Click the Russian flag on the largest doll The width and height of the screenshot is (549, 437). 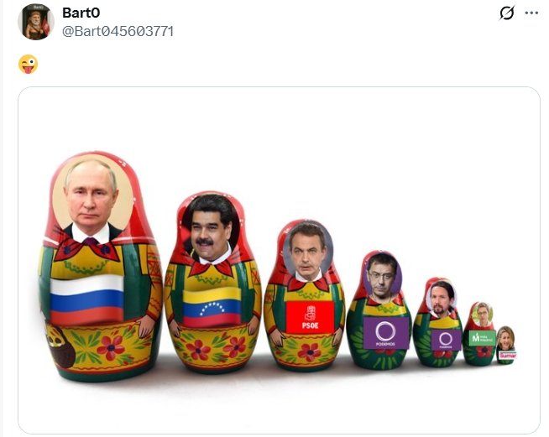pyautogui.click(x=86, y=299)
